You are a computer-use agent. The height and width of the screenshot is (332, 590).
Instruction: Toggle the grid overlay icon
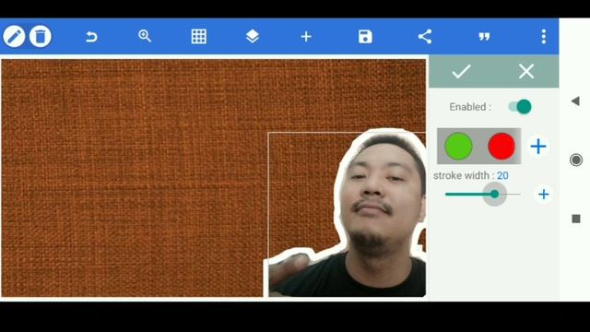(x=199, y=37)
